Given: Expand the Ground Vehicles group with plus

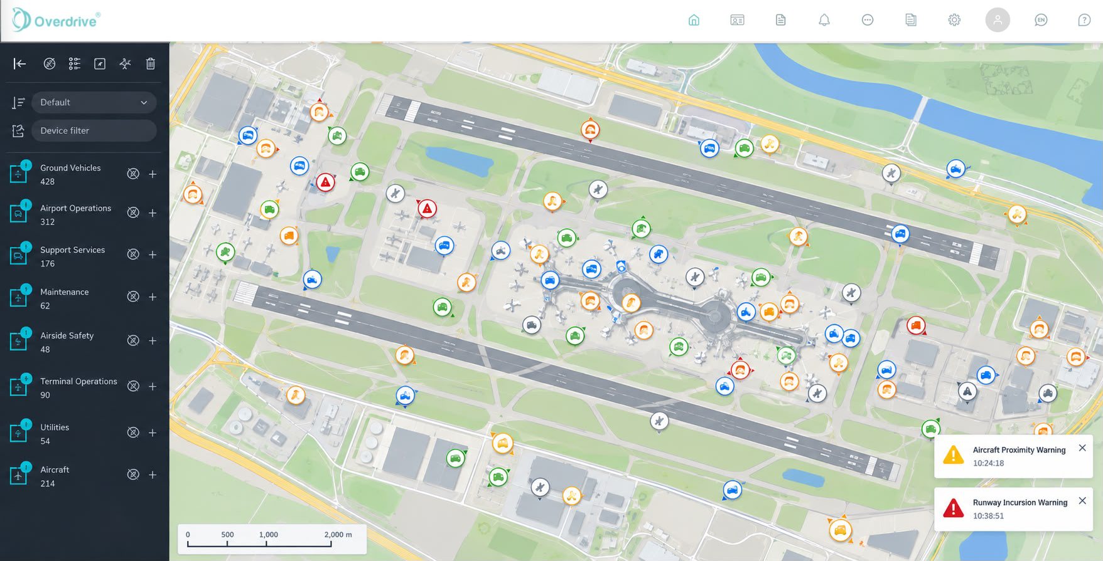Looking at the screenshot, I should (x=153, y=174).
